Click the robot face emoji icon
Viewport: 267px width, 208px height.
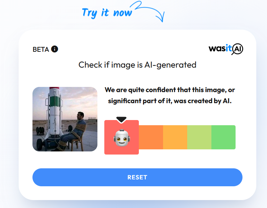122,138
